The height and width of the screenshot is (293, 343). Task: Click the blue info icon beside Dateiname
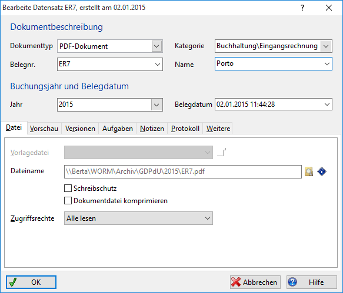tap(322, 171)
